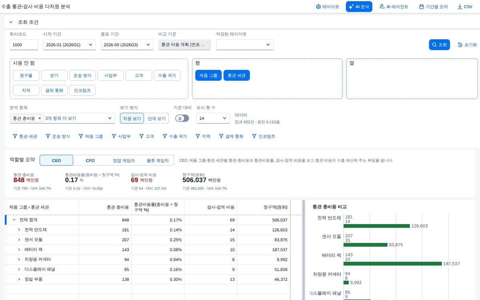The height and width of the screenshot is (300, 480).
Task: Open the 분석 항목 measures dropdown
Action: [x=110, y=118]
